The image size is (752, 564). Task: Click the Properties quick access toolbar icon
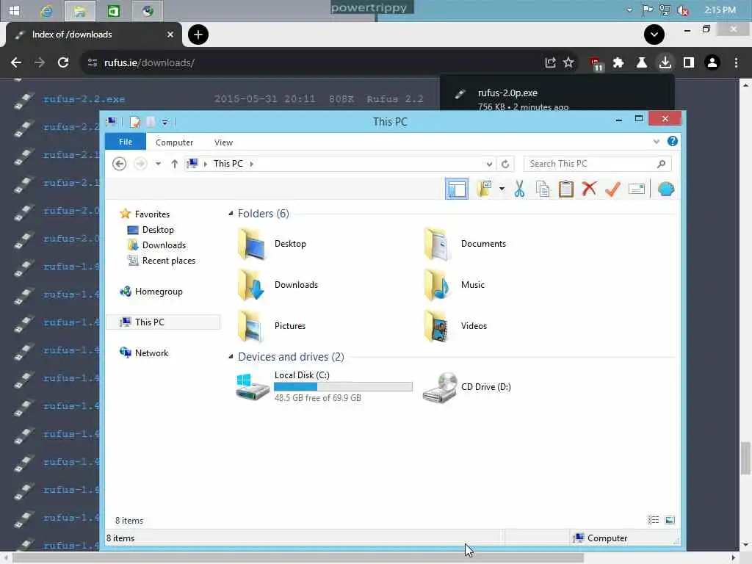[135, 123]
